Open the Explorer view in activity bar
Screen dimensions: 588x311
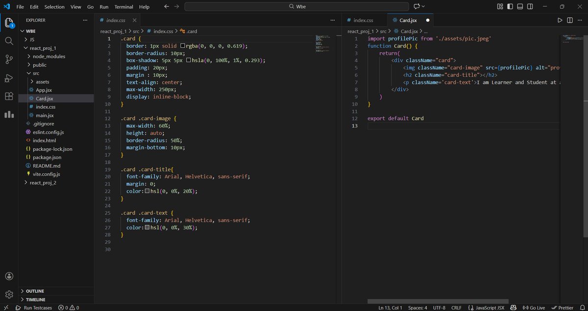pyautogui.click(x=9, y=22)
